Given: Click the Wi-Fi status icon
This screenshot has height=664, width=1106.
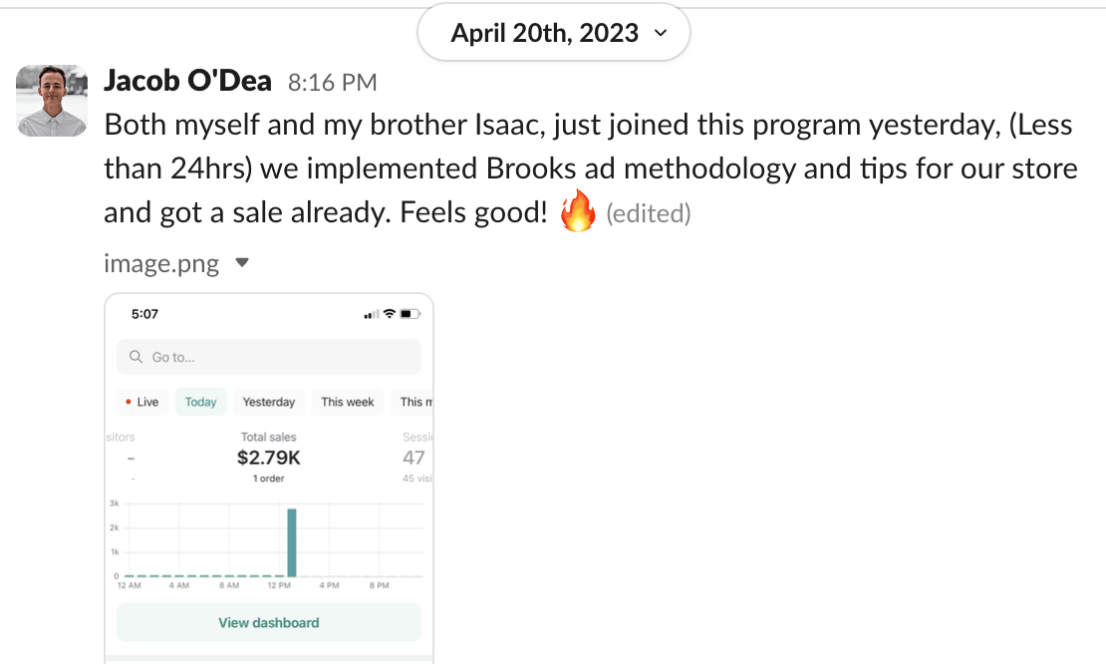Looking at the screenshot, I should click(x=390, y=314).
